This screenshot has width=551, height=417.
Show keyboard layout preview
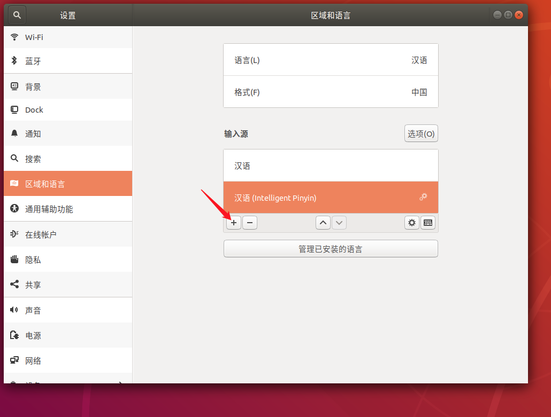pos(428,223)
